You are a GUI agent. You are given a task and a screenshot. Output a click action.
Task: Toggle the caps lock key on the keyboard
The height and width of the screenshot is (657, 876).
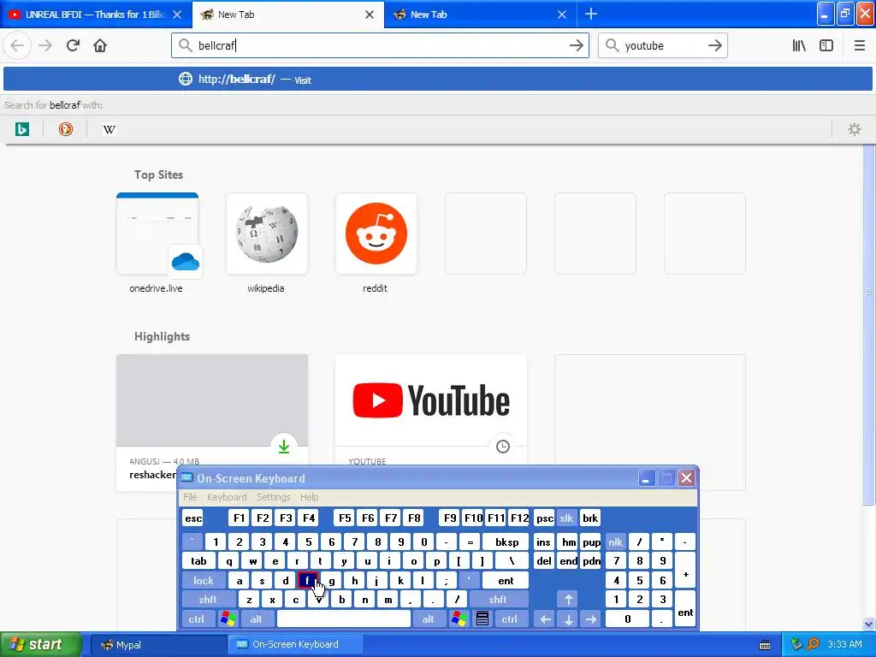(204, 581)
